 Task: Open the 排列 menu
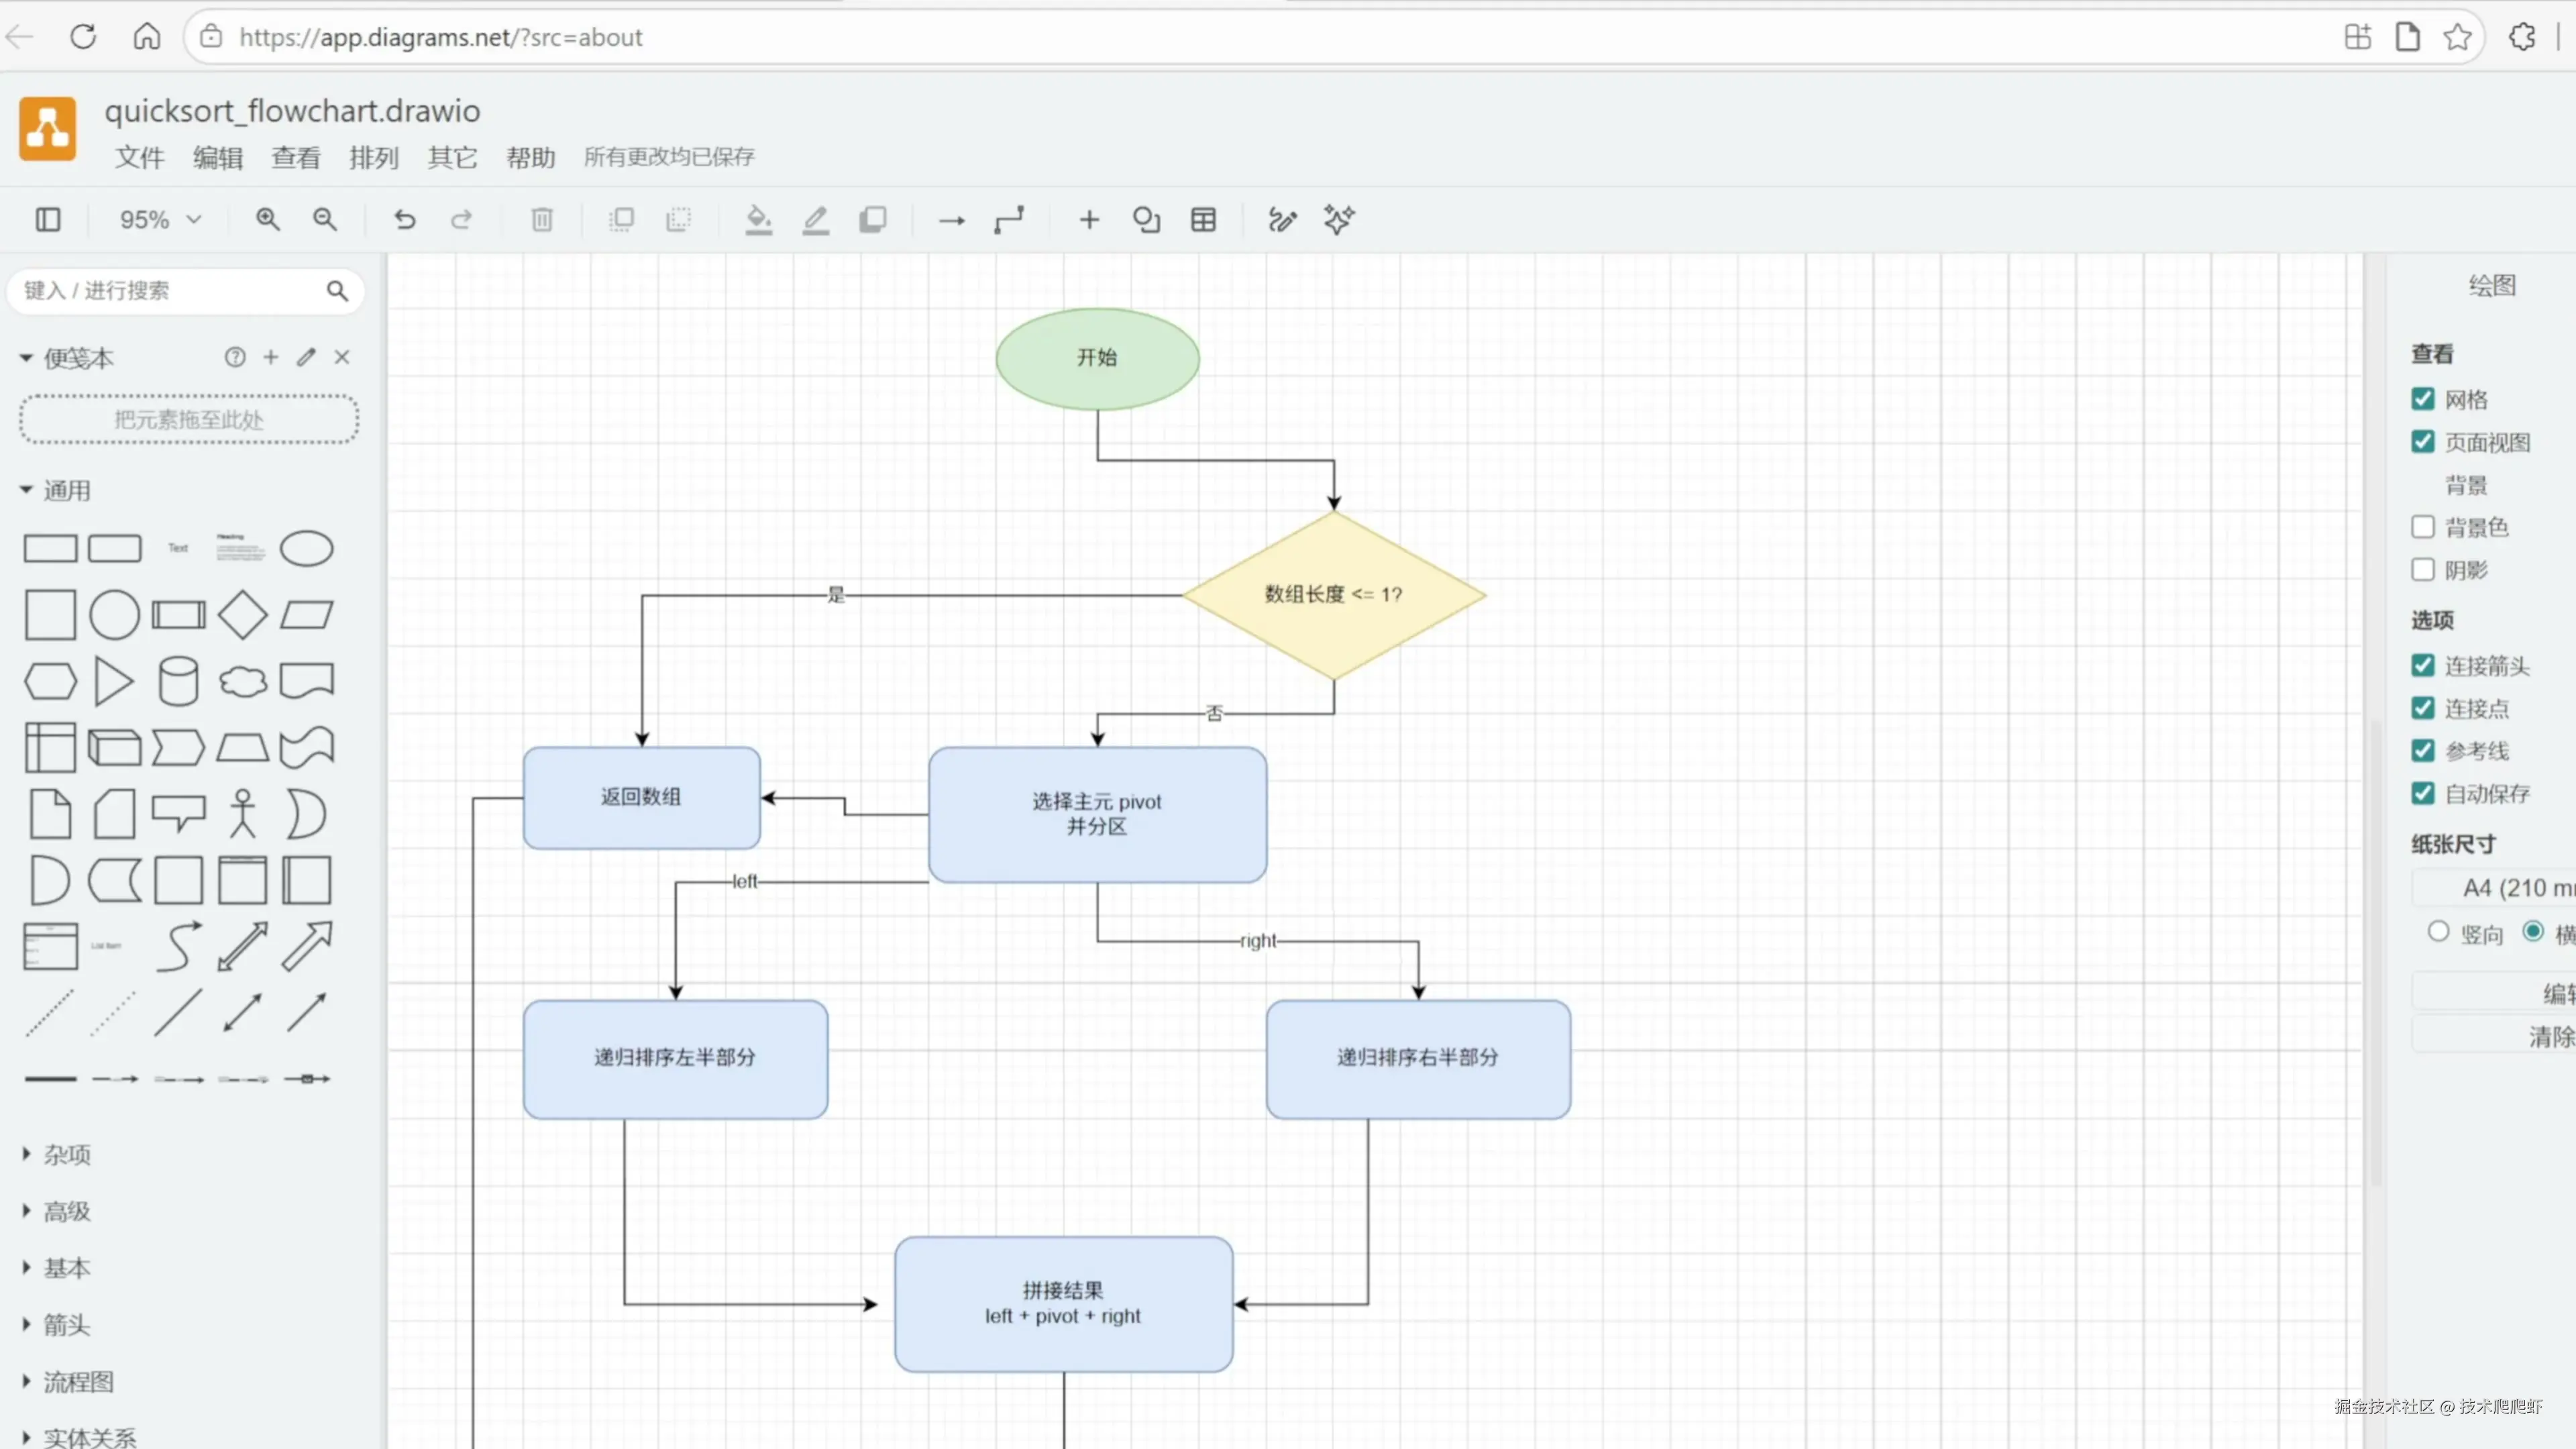click(373, 157)
